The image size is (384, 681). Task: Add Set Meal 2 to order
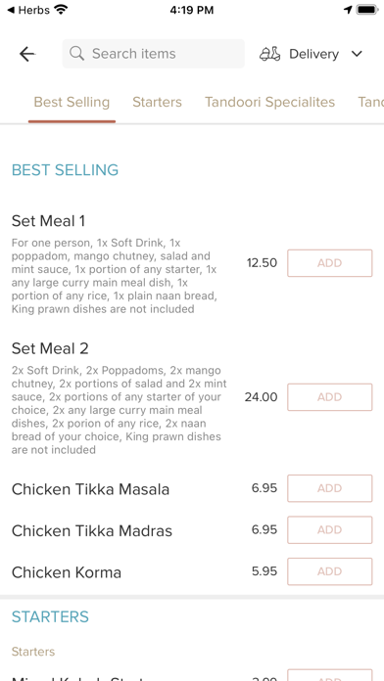330,397
